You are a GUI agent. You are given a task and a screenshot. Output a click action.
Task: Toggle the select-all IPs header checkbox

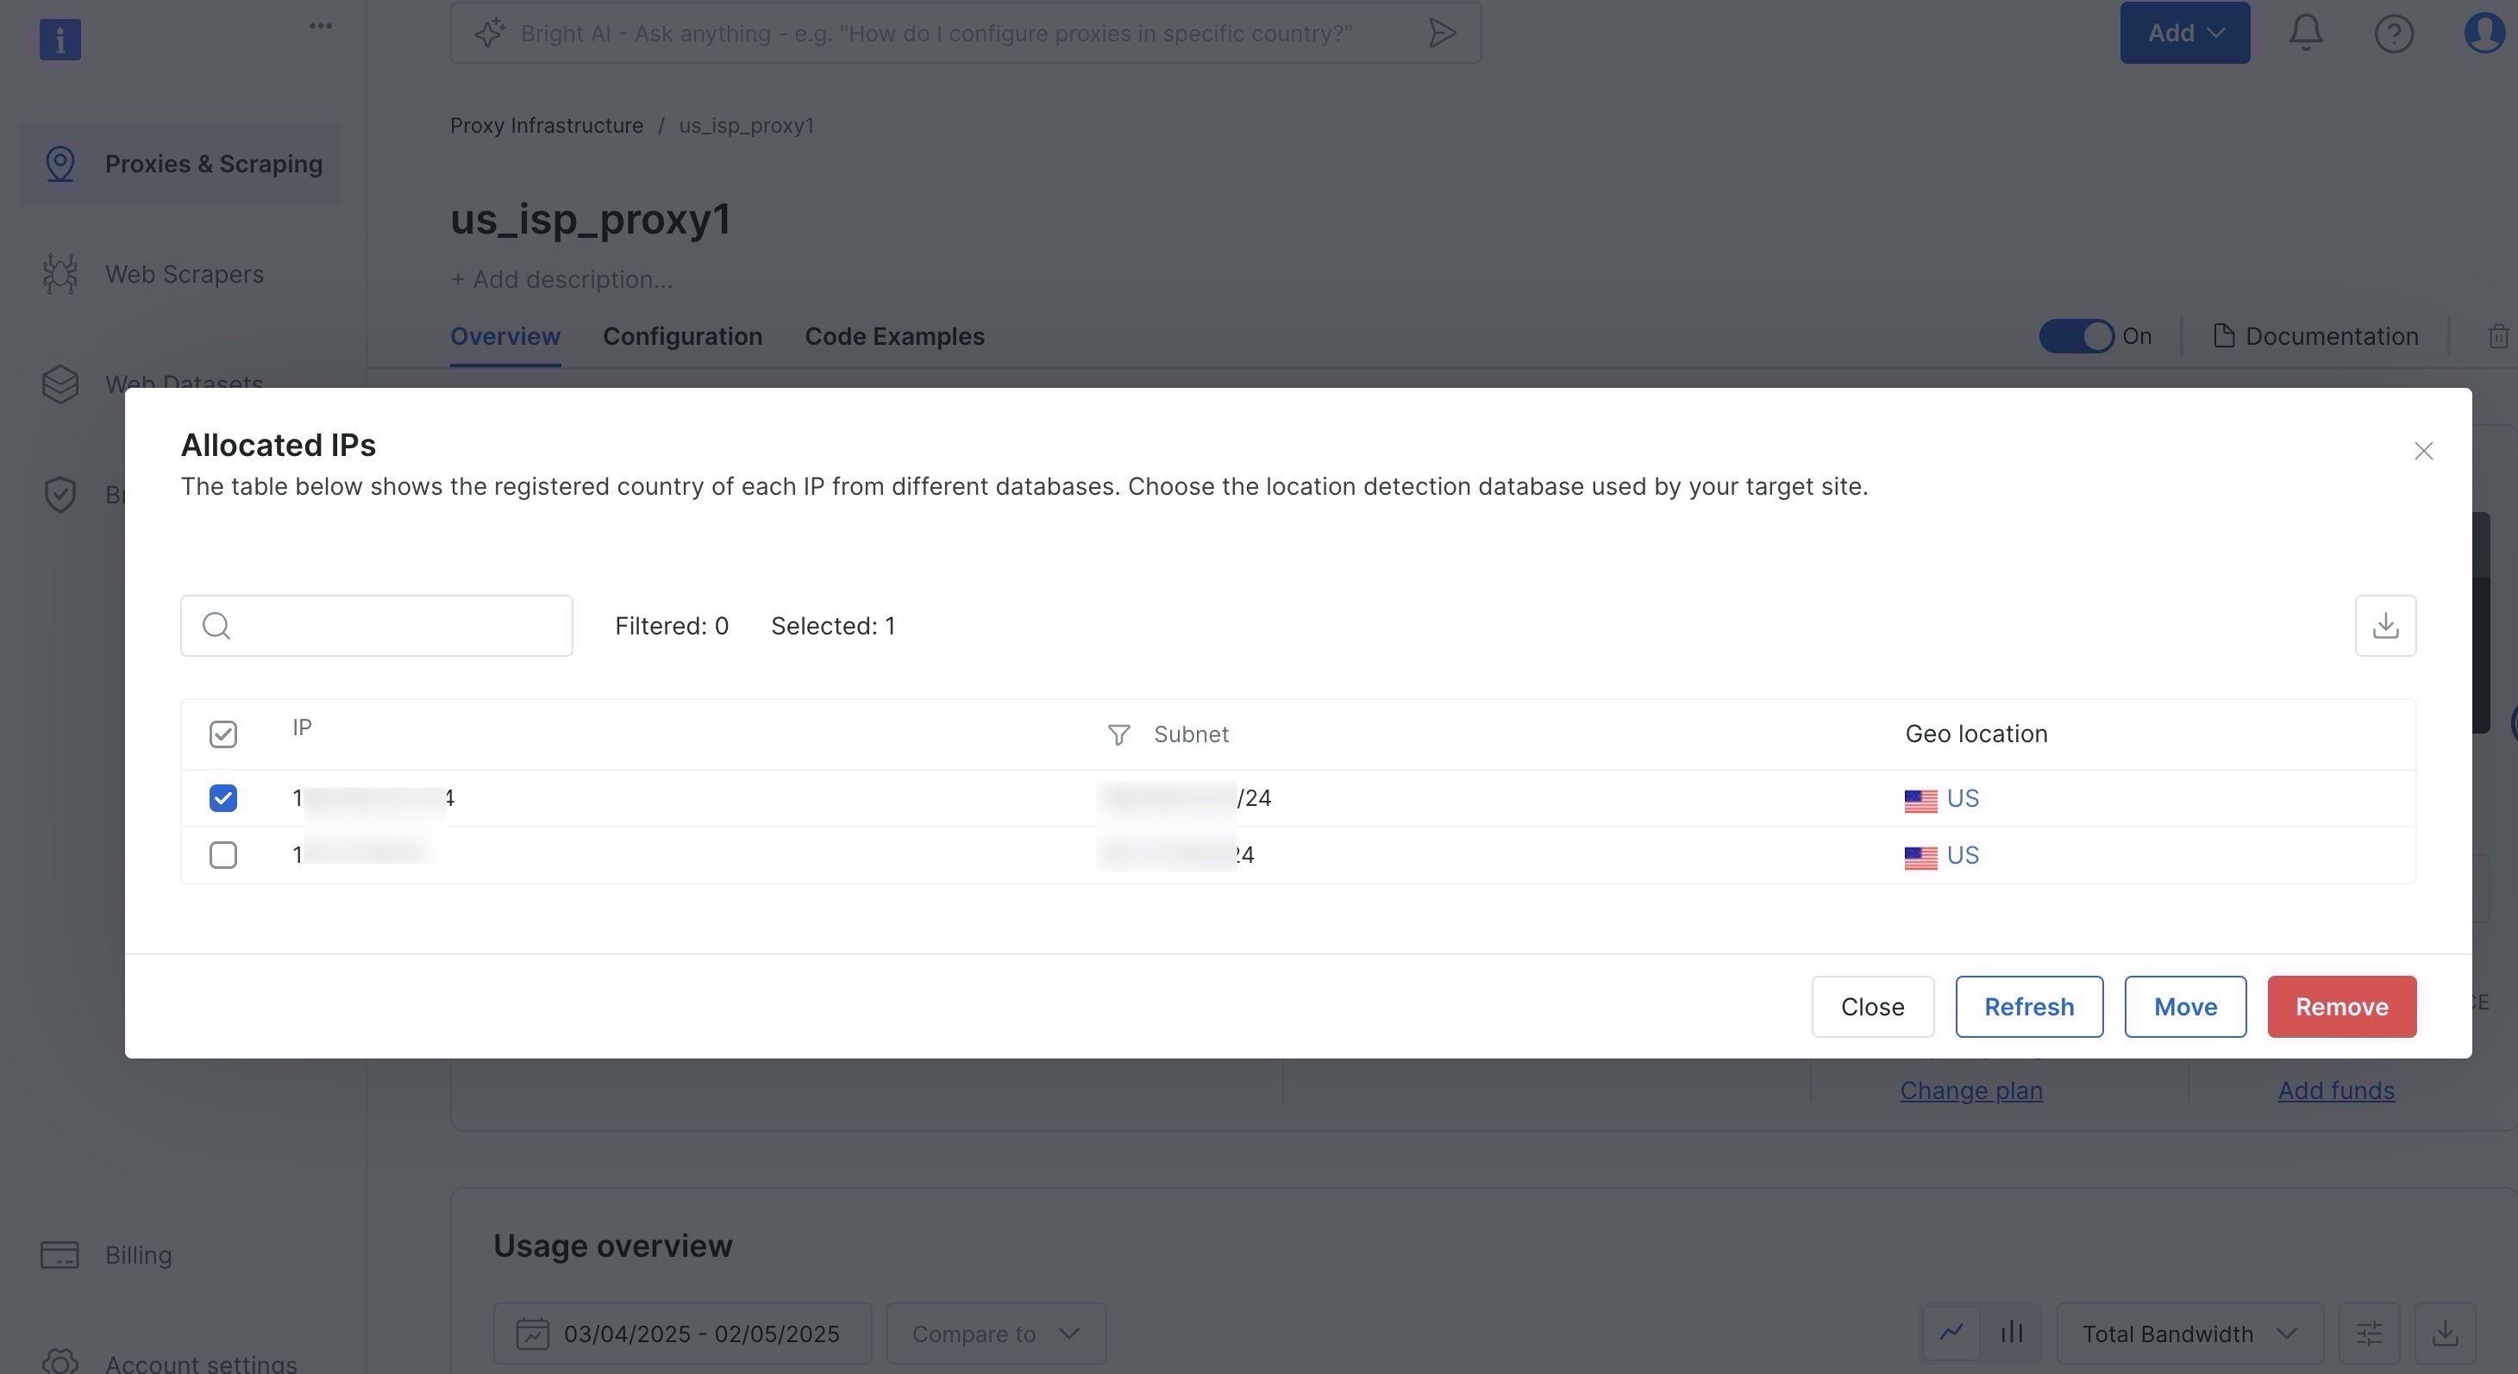pyautogui.click(x=222, y=735)
